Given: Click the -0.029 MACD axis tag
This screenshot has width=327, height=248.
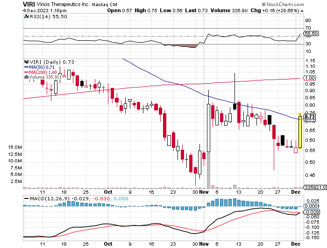Looking at the screenshot, I should click(x=312, y=212).
